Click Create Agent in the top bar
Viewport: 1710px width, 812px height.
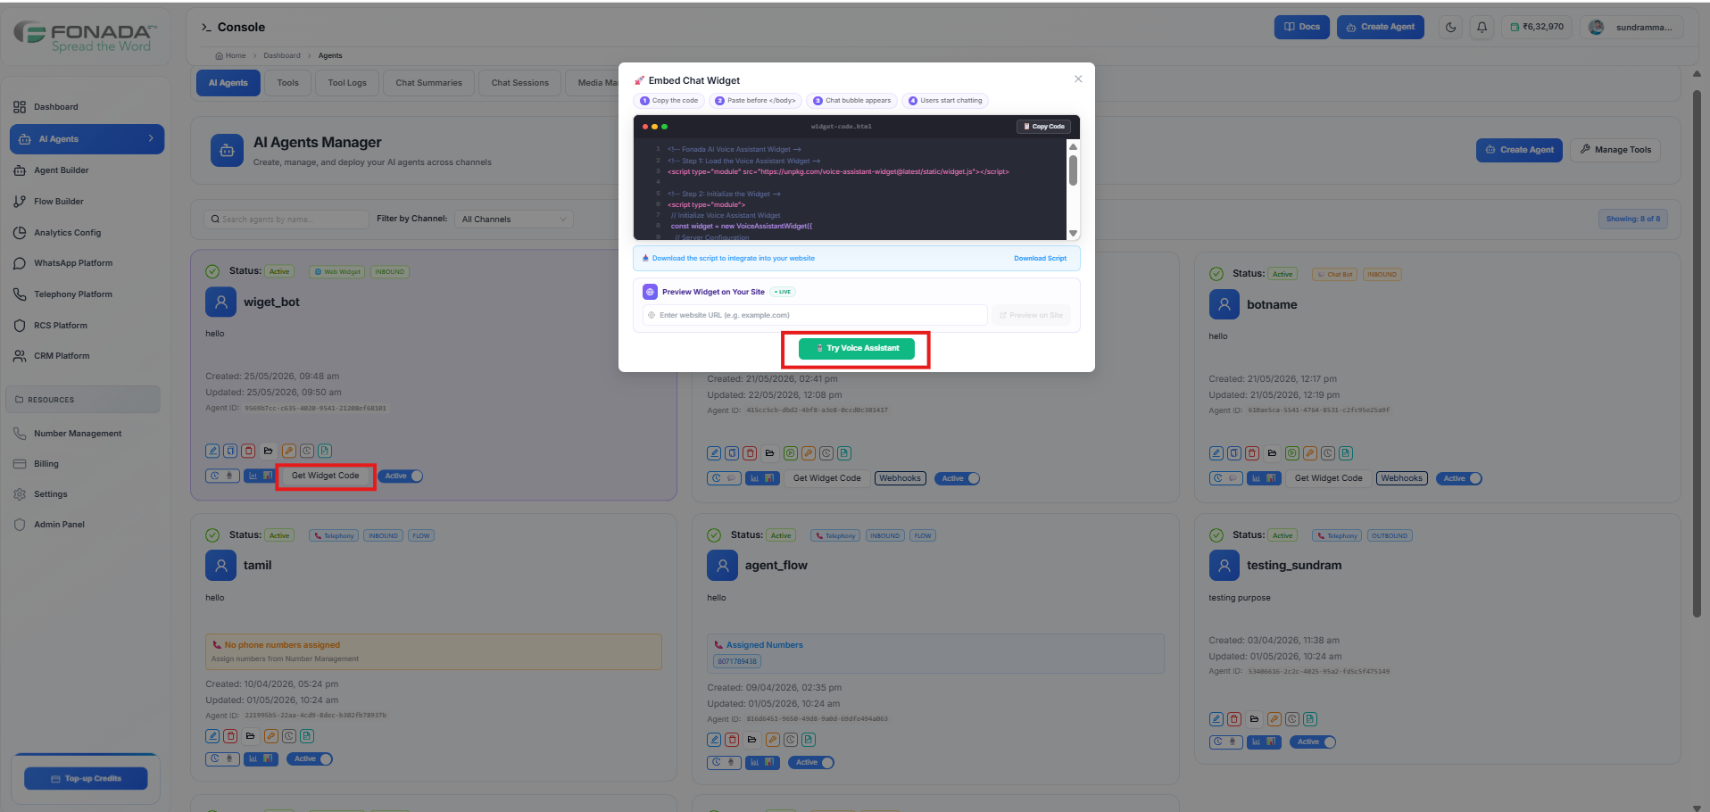(x=1380, y=27)
